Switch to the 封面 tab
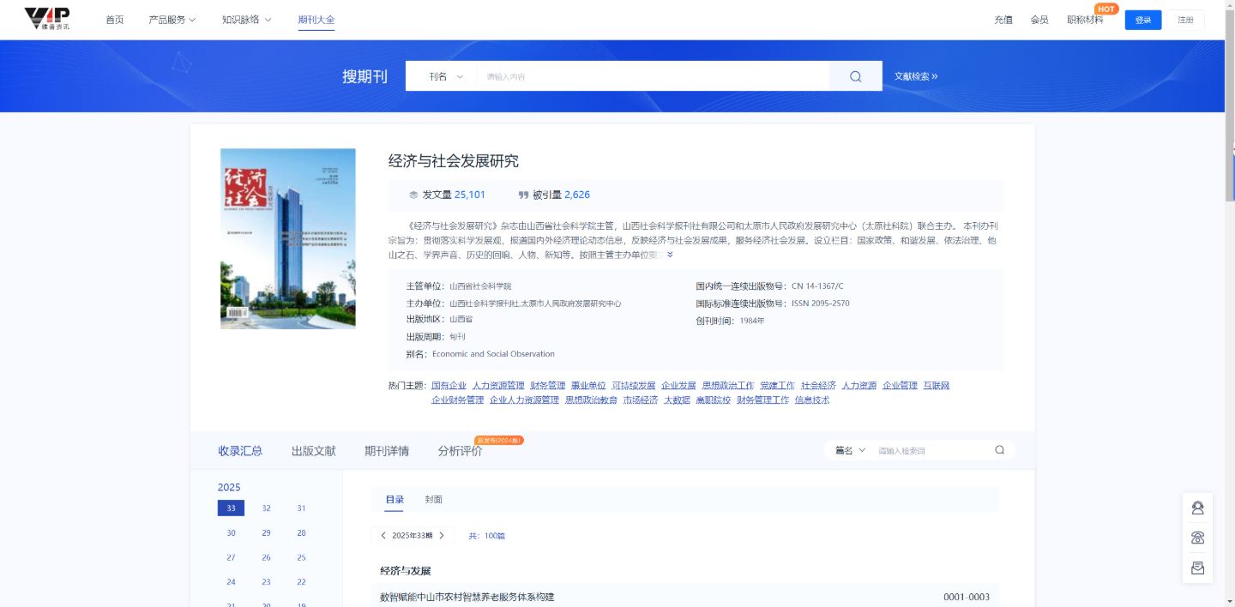 coord(433,499)
